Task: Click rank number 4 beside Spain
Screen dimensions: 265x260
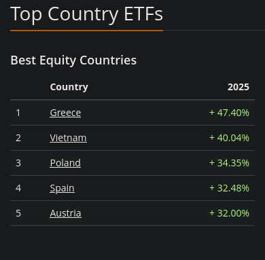Action: click(x=18, y=188)
